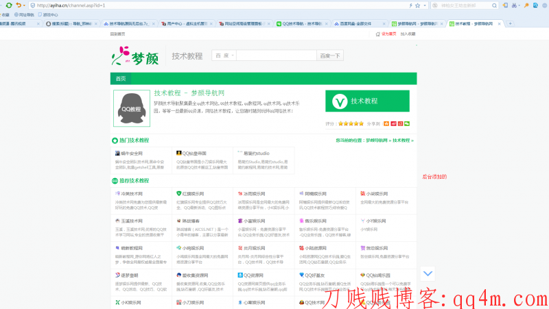The width and height of the screenshot is (549, 309).
Task: Close the active 技术教程 - 梦颜导航网 tab
Action: (500, 24)
